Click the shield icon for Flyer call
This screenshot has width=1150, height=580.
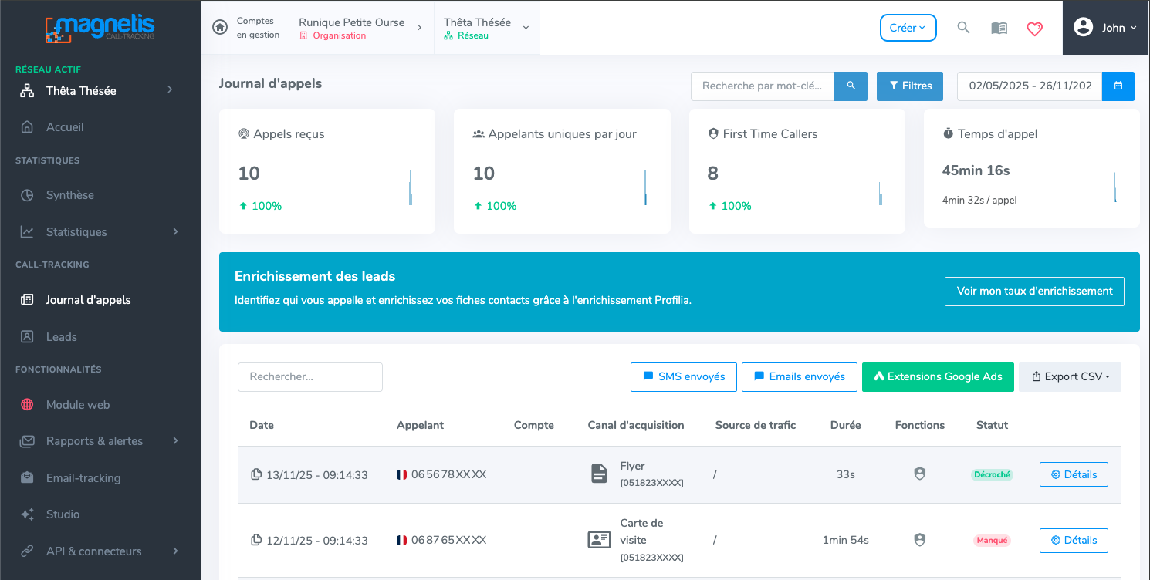919,474
